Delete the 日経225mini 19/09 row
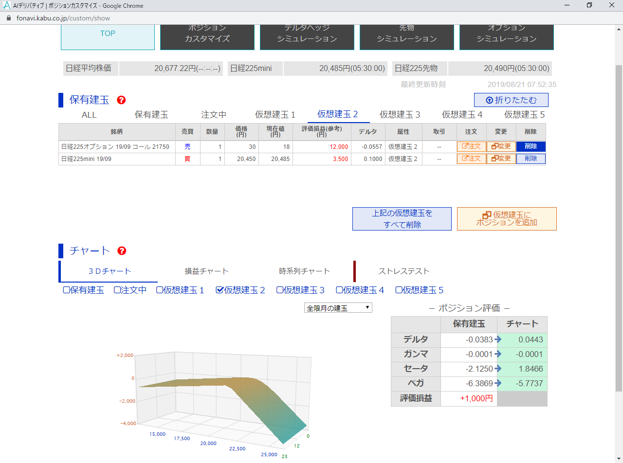Viewport: 623px width, 463px height. click(531, 159)
